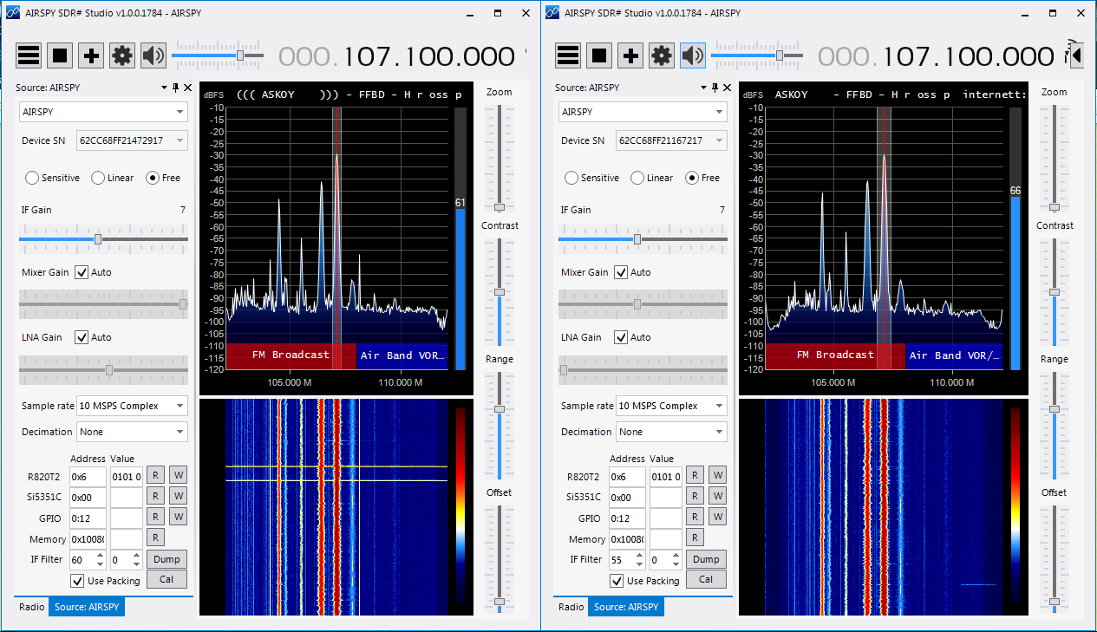Close the Source: AIRSPY panel in the right window
This screenshot has height=632, width=1097.
point(727,88)
